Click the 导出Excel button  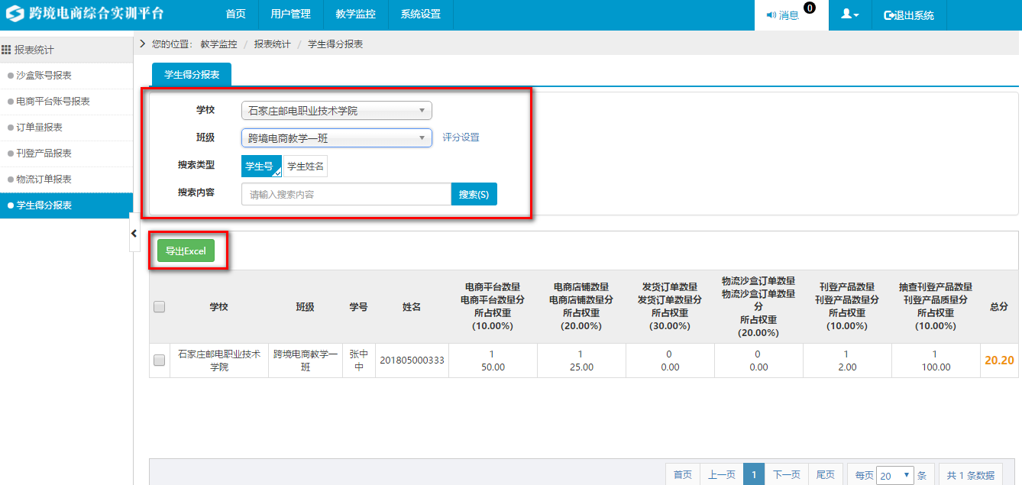click(x=186, y=251)
